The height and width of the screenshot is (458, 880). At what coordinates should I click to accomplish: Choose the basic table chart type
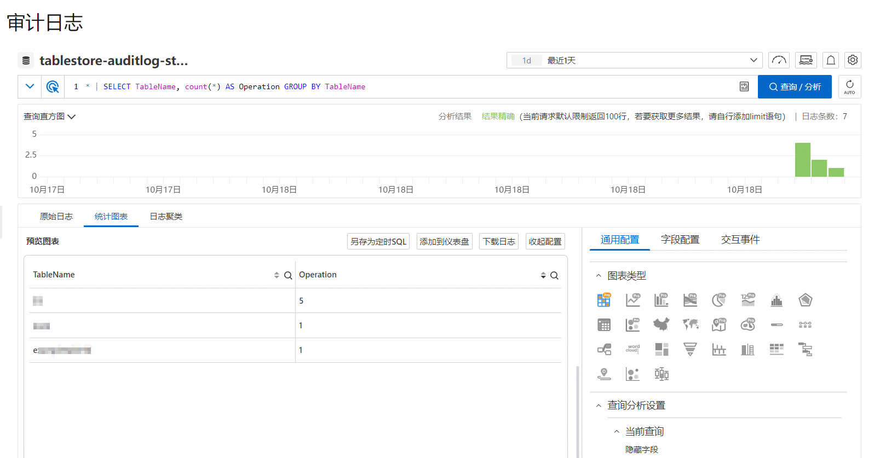pos(604,325)
